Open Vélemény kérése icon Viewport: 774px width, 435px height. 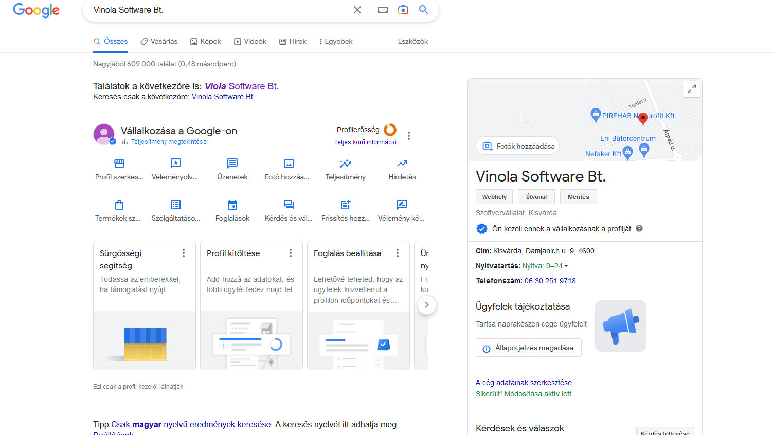tap(402, 205)
